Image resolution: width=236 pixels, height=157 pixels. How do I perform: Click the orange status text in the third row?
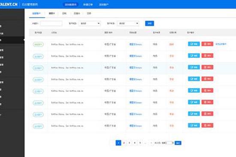[x=172, y=68]
